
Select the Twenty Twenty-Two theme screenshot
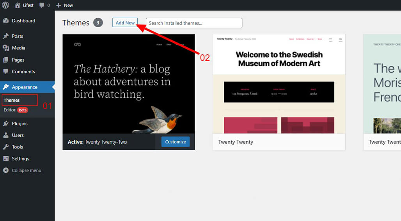point(129,84)
